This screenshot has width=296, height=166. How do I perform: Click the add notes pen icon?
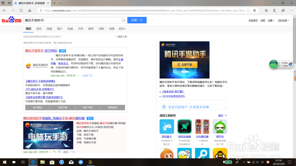274,11
